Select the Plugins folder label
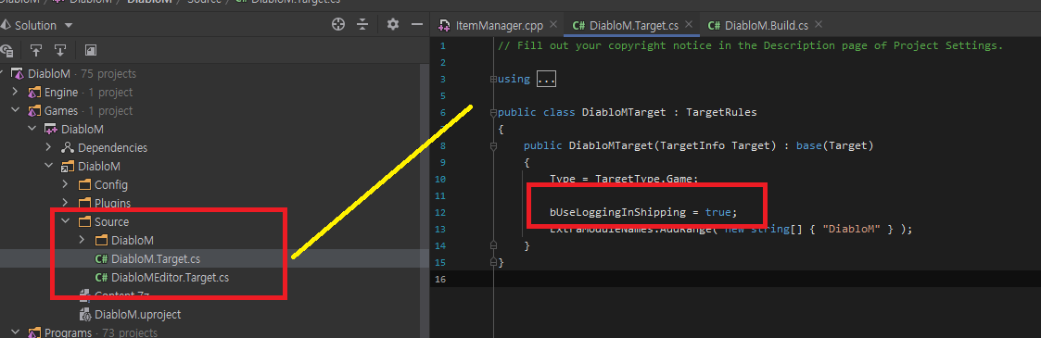Image resolution: width=1041 pixels, height=338 pixels. pyautogui.click(x=112, y=203)
